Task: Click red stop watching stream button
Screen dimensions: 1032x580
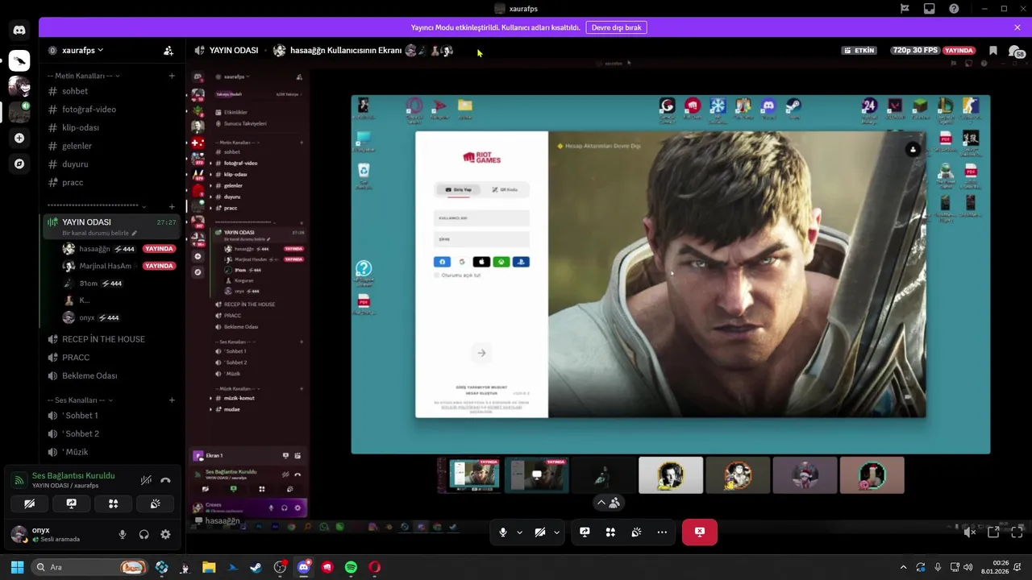Action: coord(700,532)
